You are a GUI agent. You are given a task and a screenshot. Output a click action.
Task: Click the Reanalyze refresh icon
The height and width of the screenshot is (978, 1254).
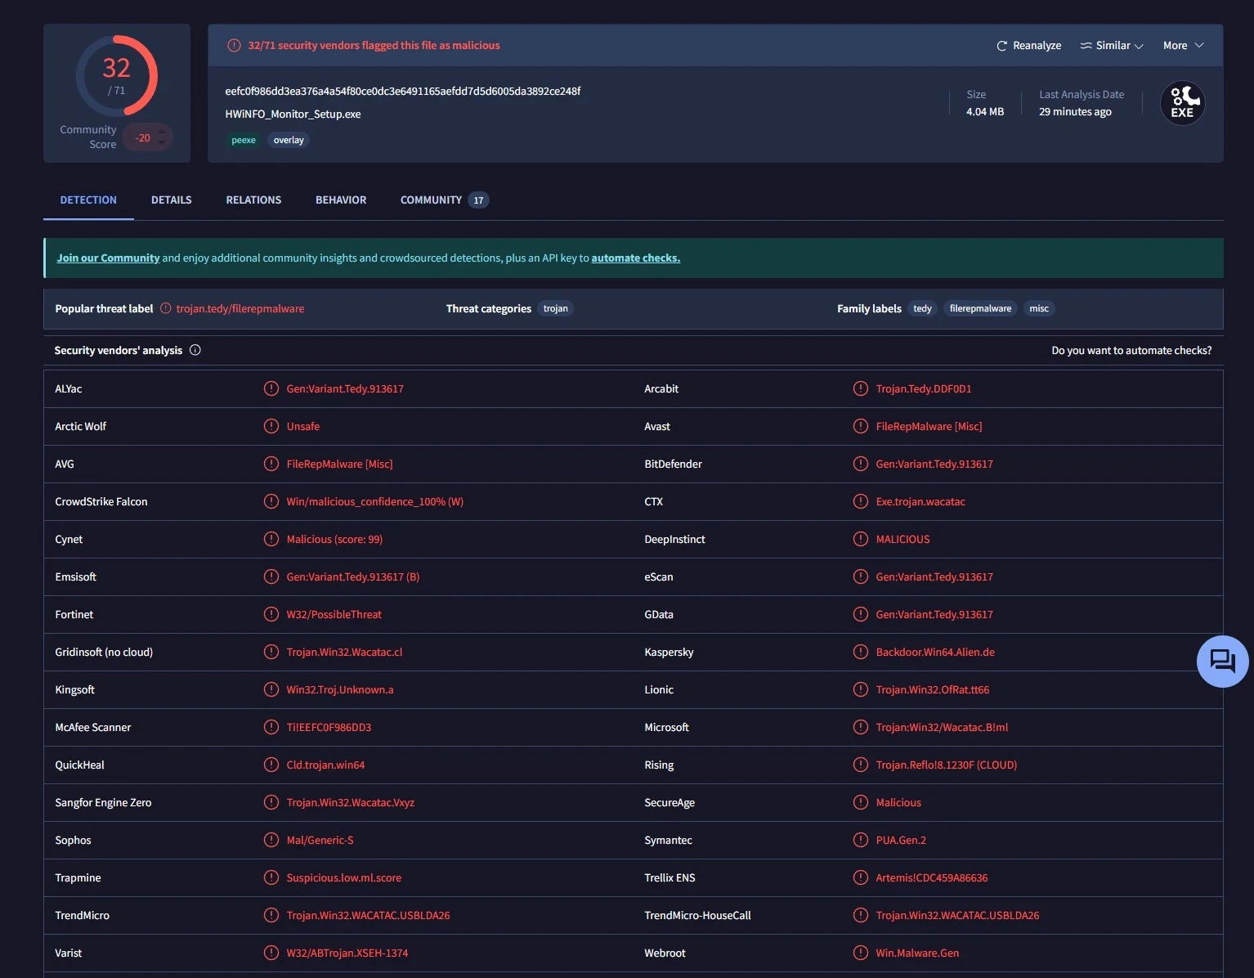1001,46
